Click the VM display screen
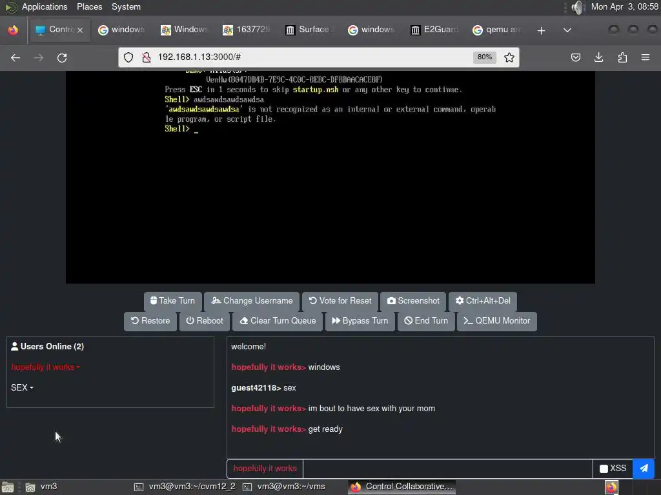The height and width of the screenshot is (495, 661). coord(330,177)
